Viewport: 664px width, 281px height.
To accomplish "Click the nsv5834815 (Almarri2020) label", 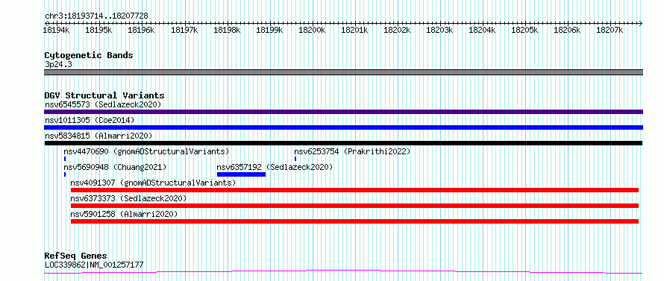I will 98,136.
